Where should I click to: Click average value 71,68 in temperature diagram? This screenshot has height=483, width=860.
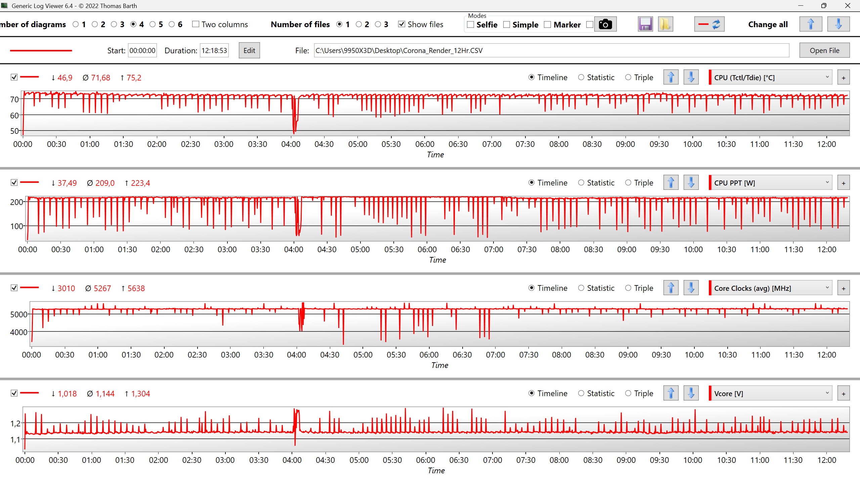(100, 78)
